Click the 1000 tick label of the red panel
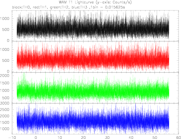Viewport: 181px width, 139px height. [5, 49]
